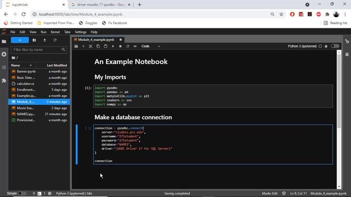Click the blue New Launcher plus button
This screenshot has height=197, width=351.
pos(20,40)
